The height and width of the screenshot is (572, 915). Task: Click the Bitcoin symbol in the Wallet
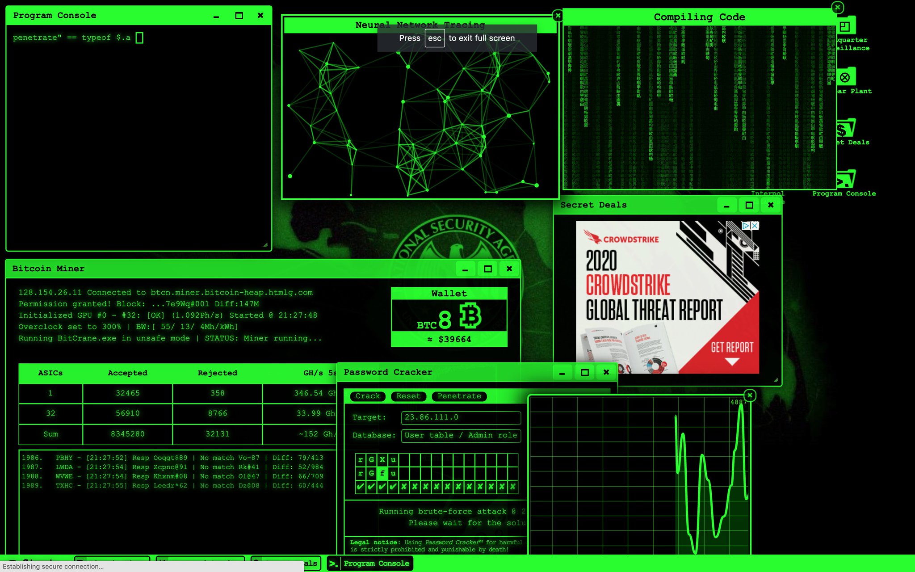[470, 315]
